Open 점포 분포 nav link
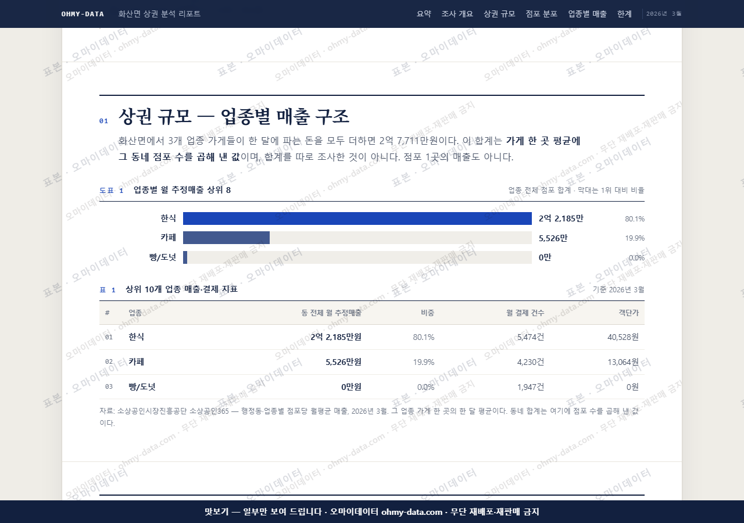The width and height of the screenshot is (744, 523). (542, 14)
